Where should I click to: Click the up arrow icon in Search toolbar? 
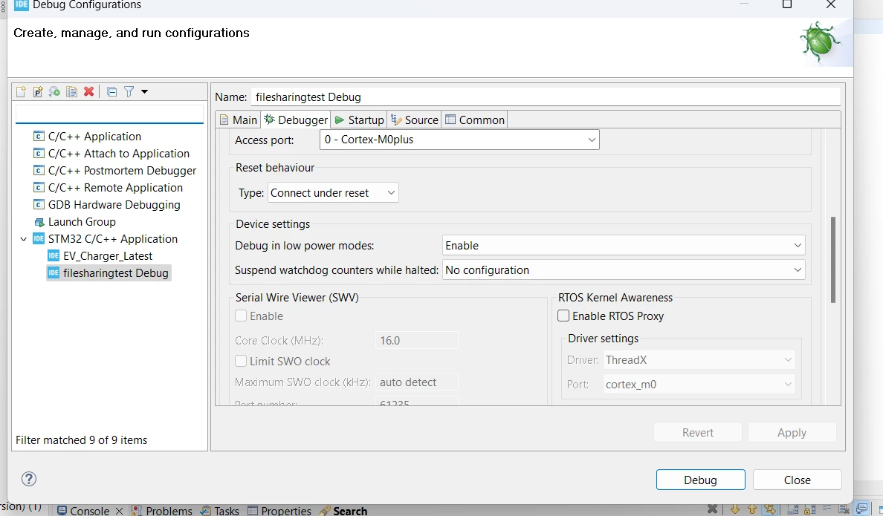(751, 509)
